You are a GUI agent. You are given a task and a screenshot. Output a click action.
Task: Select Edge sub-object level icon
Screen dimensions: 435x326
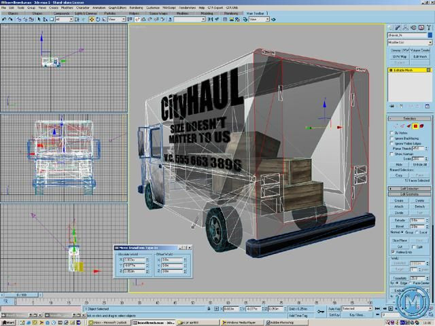(x=403, y=126)
